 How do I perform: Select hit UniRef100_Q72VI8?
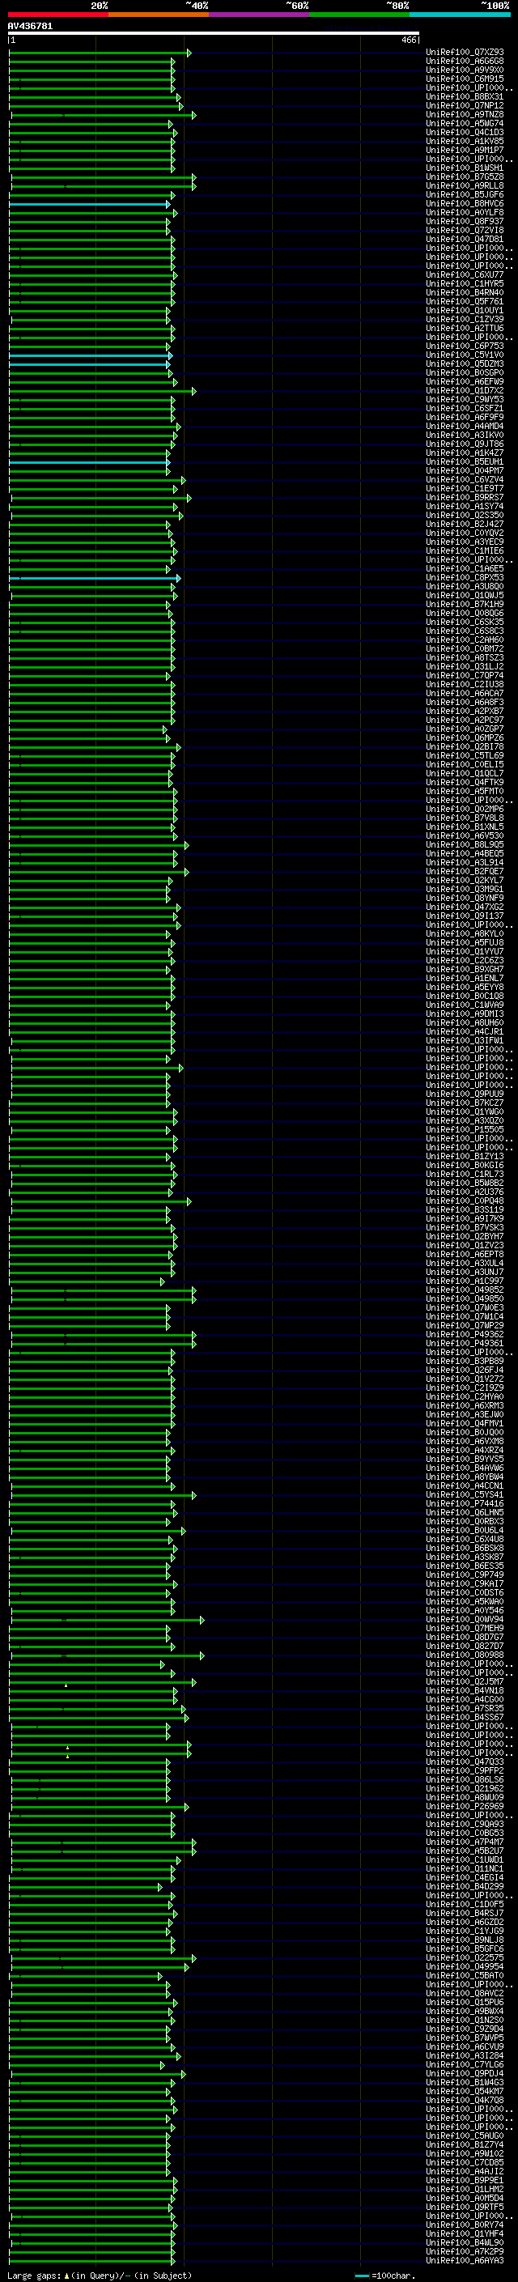pyautogui.click(x=465, y=231)
